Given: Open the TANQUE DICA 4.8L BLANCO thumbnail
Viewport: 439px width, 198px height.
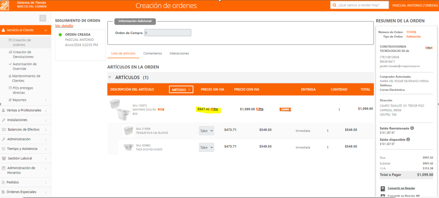Looking at the screenshot, I should click(x=128, y=131).
